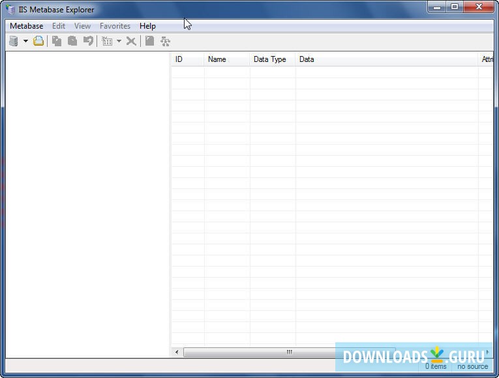This screenshot has width=499, height=378.
Task: Click the paste icon in the toolbar
Action: (x=72, y=41)
